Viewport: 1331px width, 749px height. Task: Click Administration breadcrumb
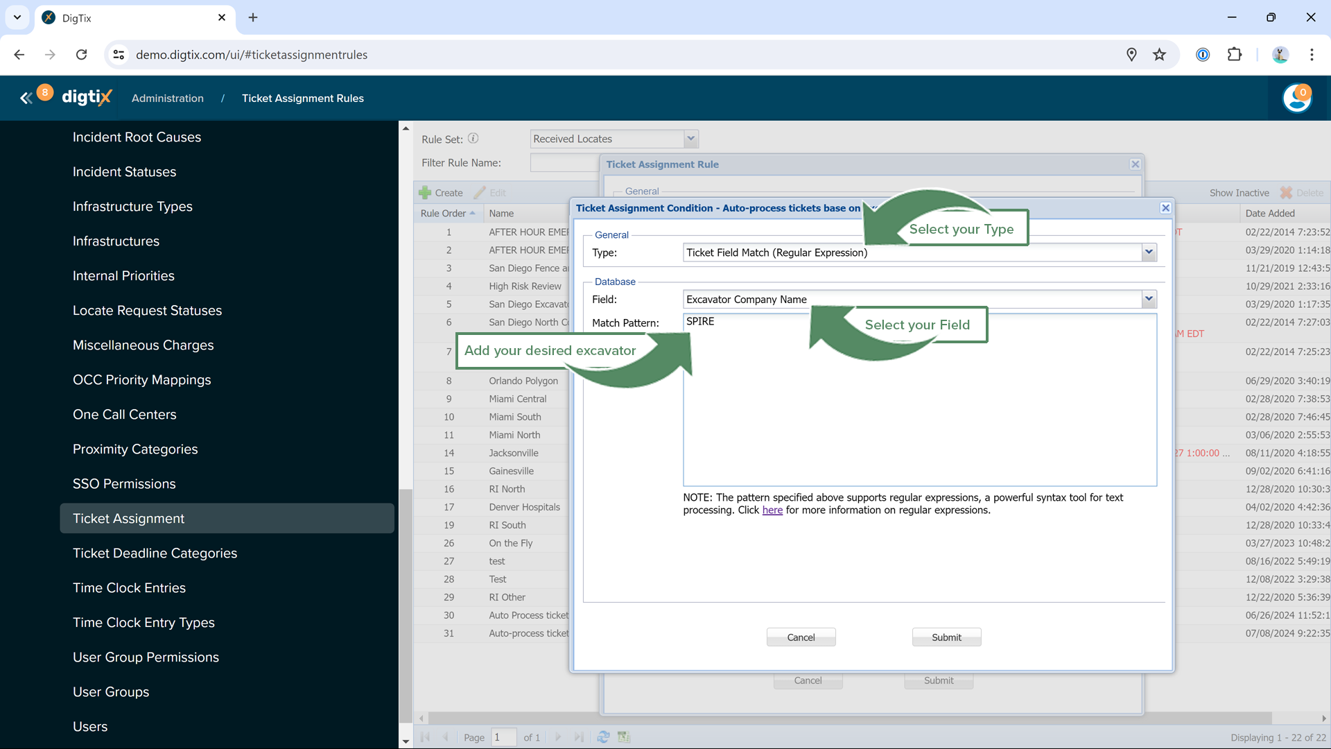168,98
